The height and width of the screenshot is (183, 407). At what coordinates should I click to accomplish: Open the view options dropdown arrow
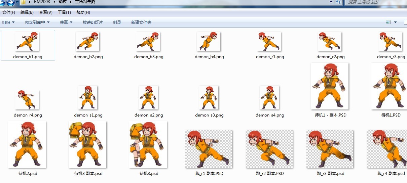point(396,22)
